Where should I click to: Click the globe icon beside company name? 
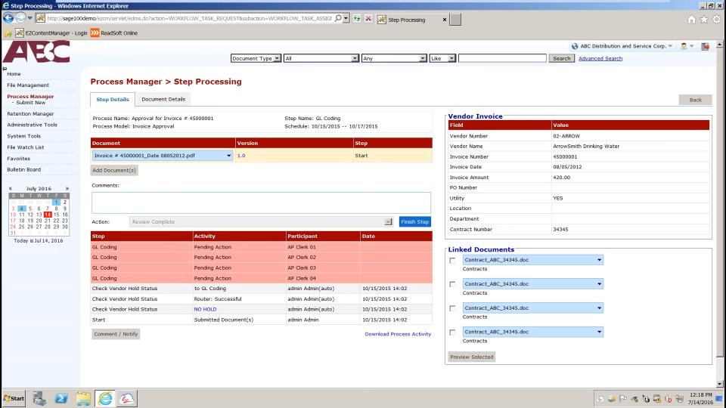click(x=575, y=46)
